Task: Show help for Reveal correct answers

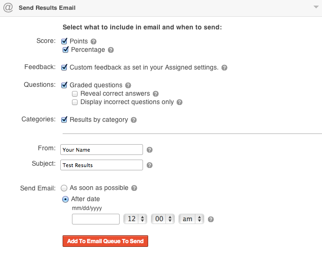Action: [x=156, y=94]
